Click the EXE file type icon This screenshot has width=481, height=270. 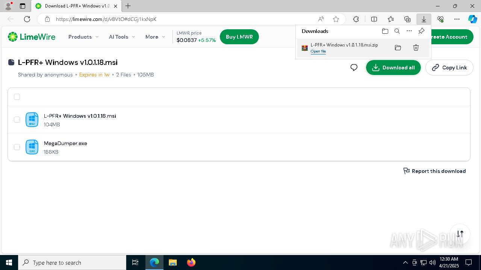pos(32,147)
